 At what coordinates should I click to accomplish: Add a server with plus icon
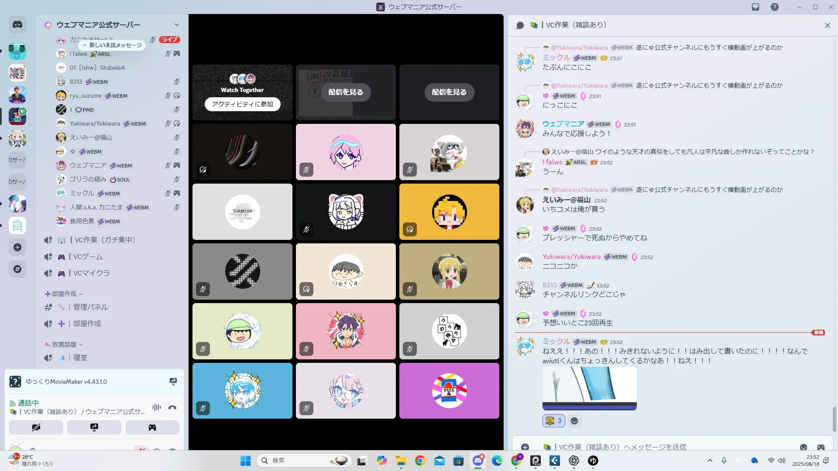coord(17,247)
